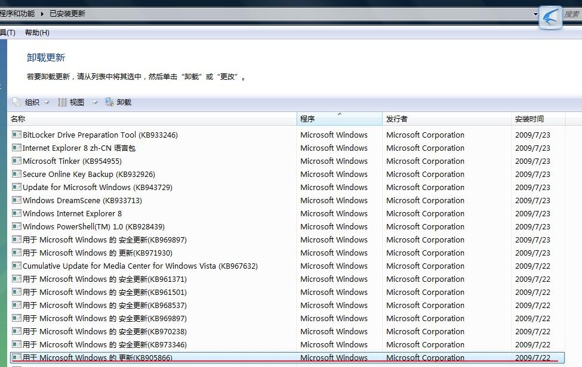This screenshot has height=367, width=582.
Task: Select Secure Online Key Backup (KB932926)
Action: pos(89,174)
